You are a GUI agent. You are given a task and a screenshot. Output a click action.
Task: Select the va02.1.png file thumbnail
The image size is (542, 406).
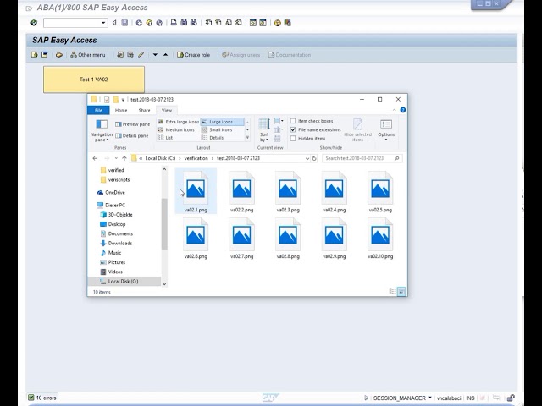click(x=196, y=192)
